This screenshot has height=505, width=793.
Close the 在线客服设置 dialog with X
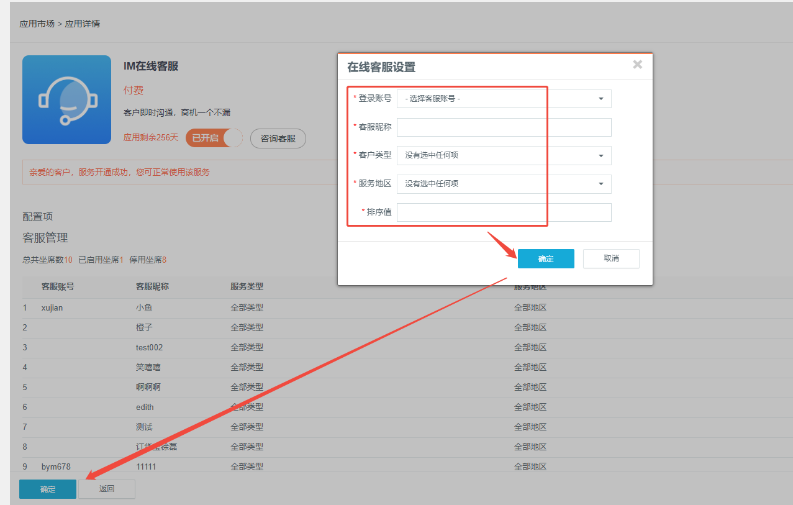click(637, 64)
